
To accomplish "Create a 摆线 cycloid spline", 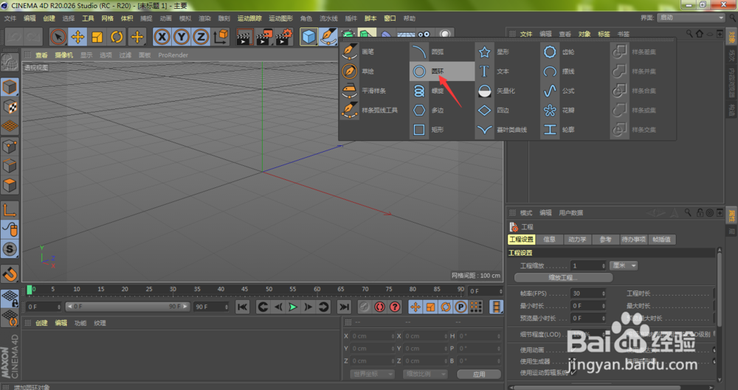I will [573, 71].
